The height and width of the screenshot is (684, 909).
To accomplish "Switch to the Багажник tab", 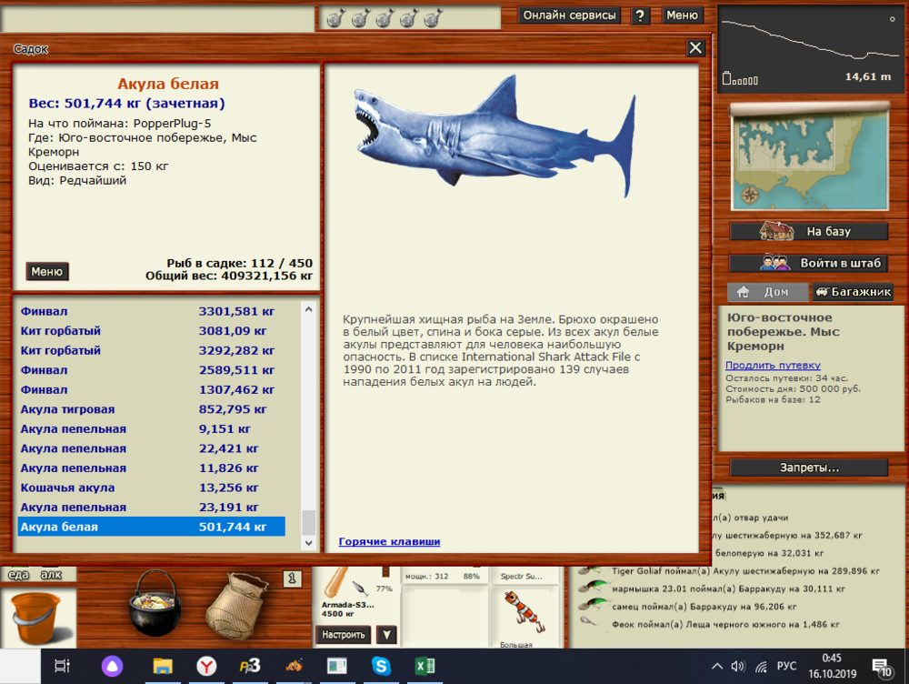I will click(852, 292).
